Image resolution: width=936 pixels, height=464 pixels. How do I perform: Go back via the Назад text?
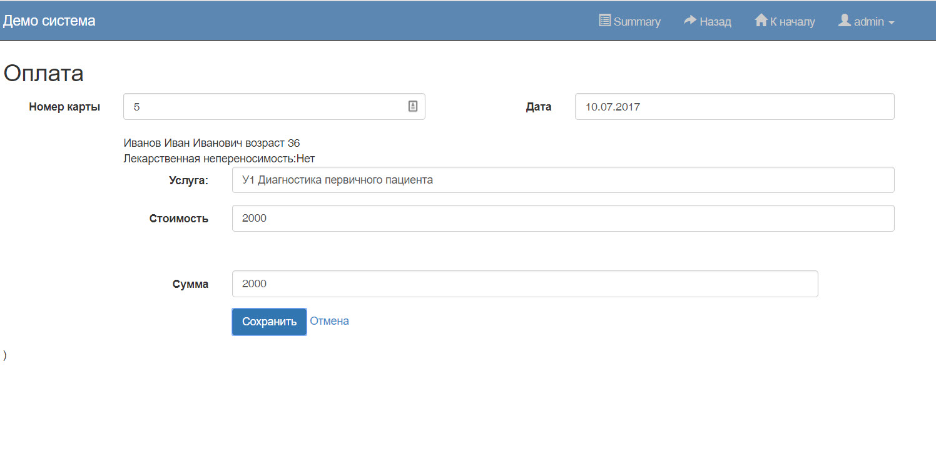point(715,22)
